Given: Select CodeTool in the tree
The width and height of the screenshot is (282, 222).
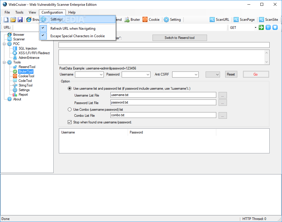Looking at the screenshot, I should 25,81.
